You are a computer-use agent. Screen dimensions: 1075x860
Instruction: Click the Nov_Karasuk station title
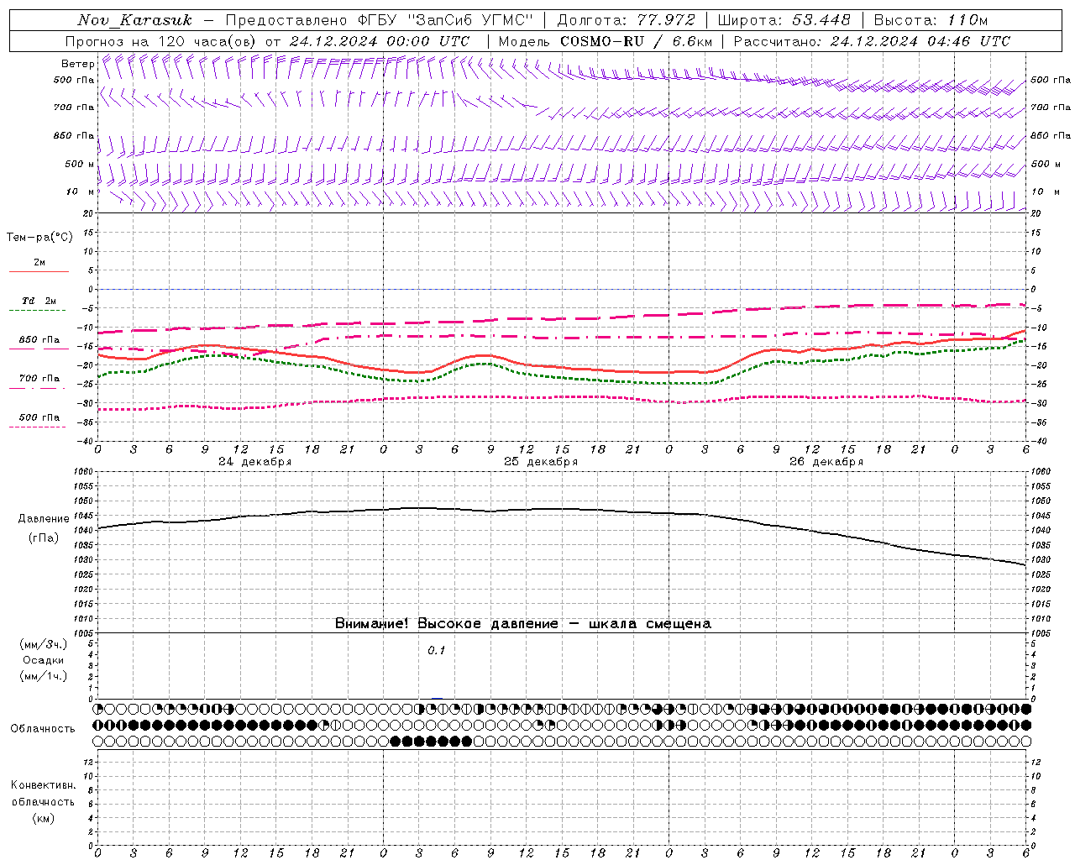click(134, 20)
